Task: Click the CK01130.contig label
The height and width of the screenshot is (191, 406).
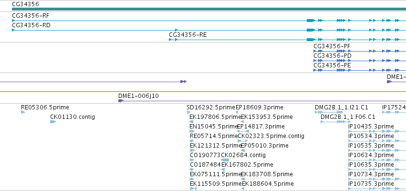Action: (x=73, y=117)
